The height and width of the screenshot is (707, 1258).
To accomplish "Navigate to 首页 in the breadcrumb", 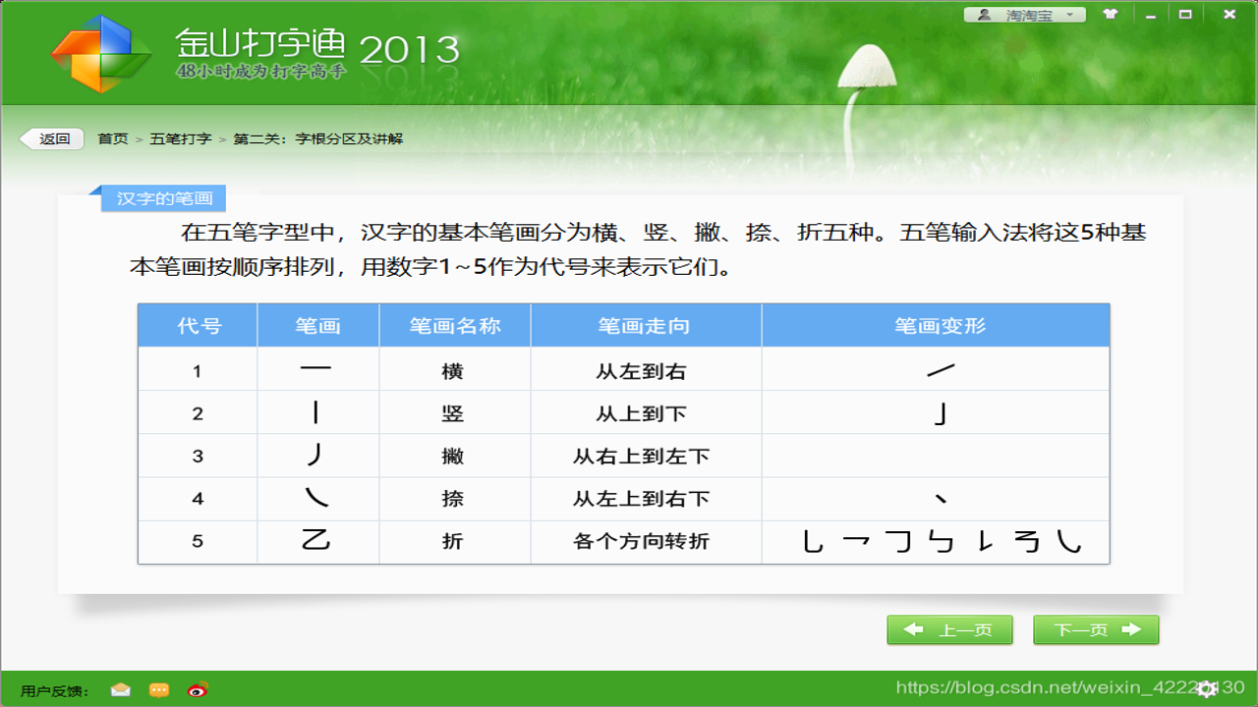I will [x=113, y=139].
